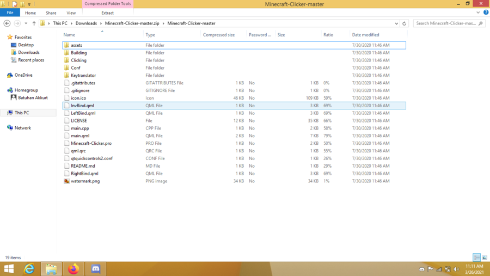
Task: Select Network in the navigation pane
Action: [22, 128]
